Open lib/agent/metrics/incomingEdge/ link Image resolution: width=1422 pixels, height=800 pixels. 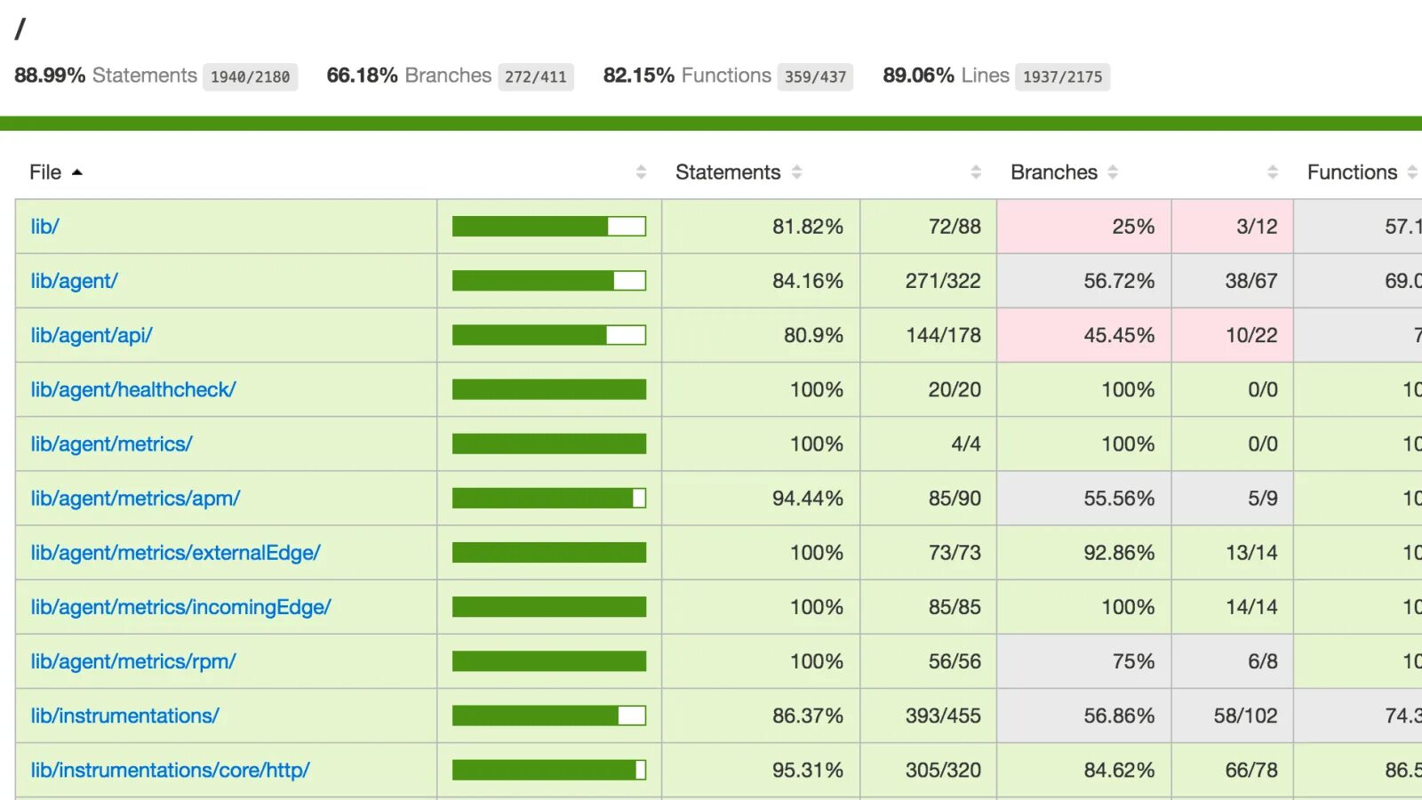point(180,607)
